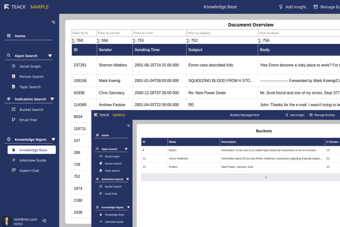This screenshot has width=340, height=227.
Task: Collapse the Knowledge Mgmt. section arrow
Action: [x=53, y=140]
